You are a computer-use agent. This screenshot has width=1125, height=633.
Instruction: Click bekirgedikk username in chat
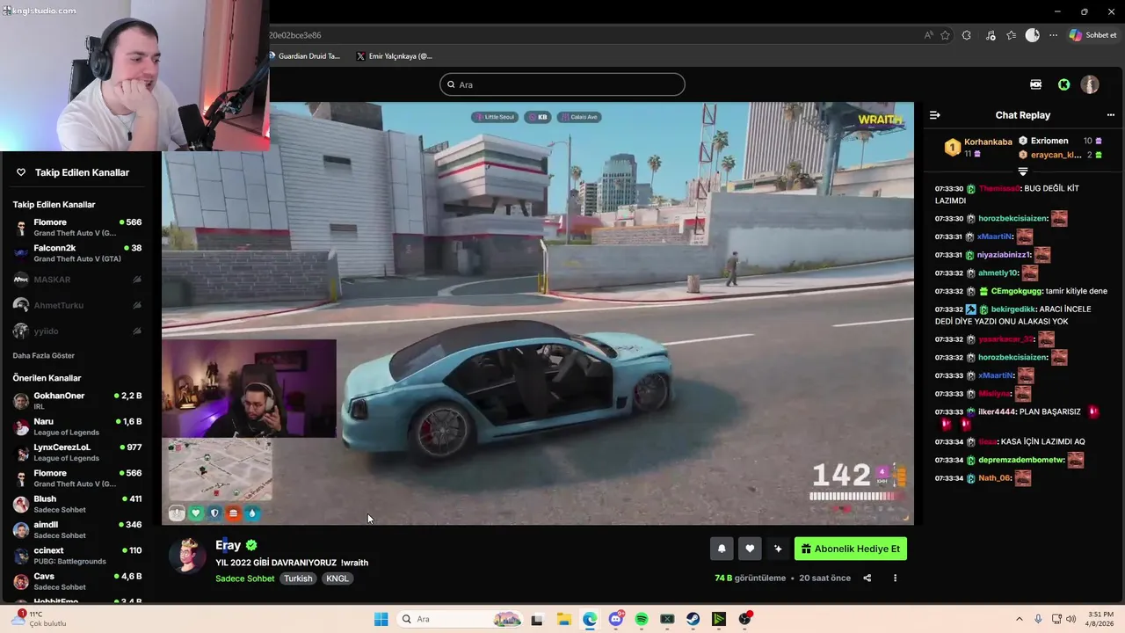pyautogui.click(x=1013, y=309)
